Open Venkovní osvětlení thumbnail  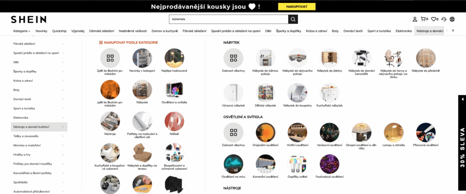pos(329,133)
